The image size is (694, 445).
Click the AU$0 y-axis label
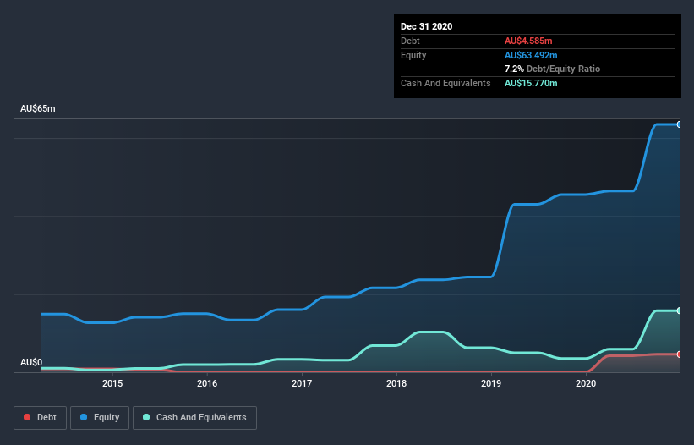click(x=31, y=362)
